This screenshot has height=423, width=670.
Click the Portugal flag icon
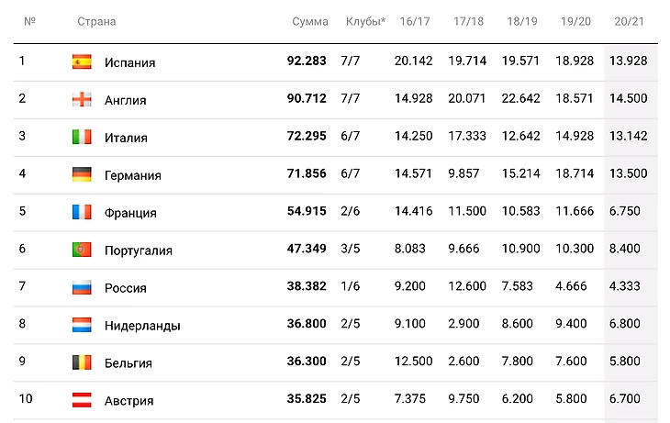[82, 250]
